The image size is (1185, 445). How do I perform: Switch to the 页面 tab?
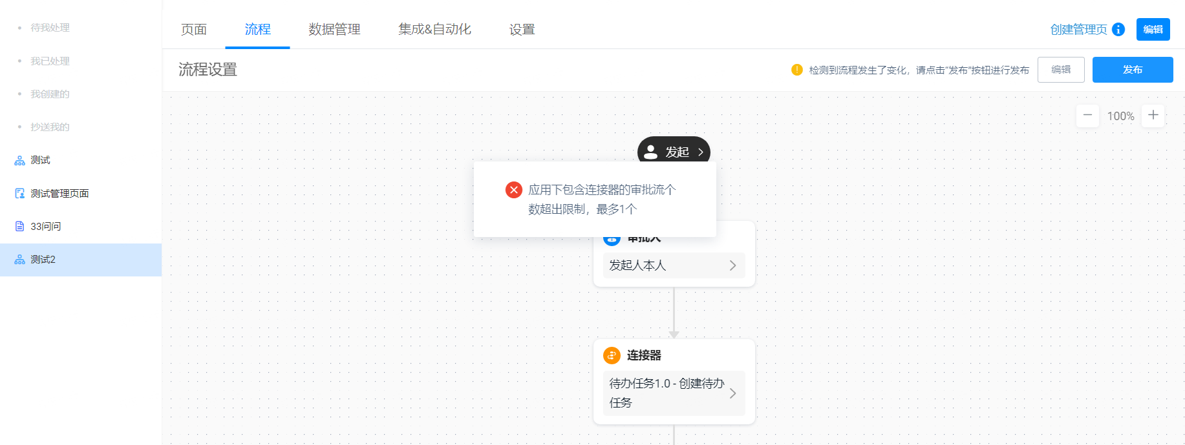coord(194,30)
